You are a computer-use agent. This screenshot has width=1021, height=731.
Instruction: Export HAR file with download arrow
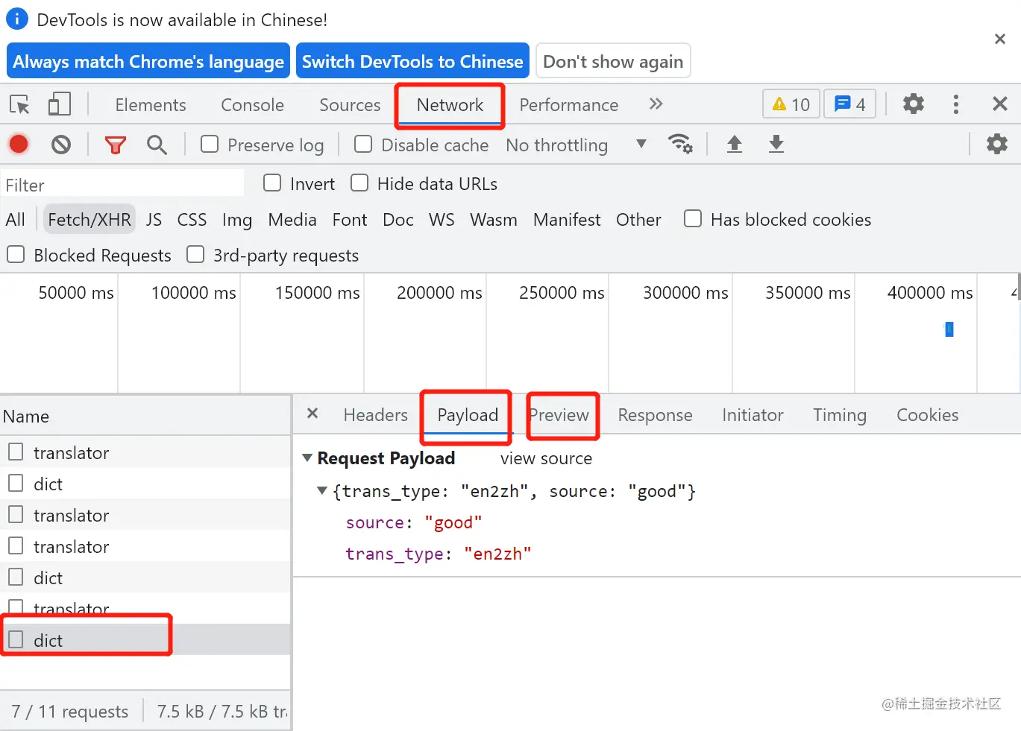click(776, 144)
